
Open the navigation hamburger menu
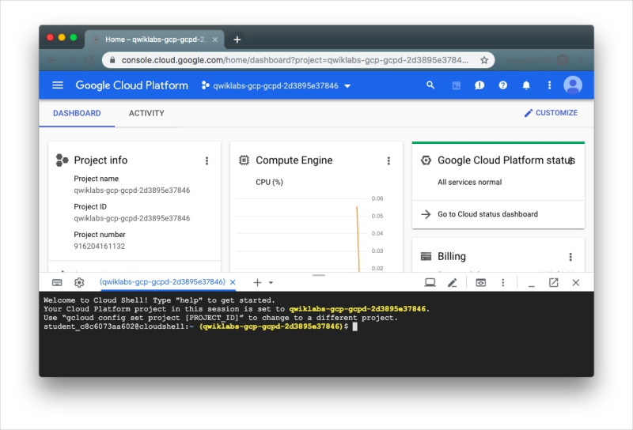pos(58,85)
